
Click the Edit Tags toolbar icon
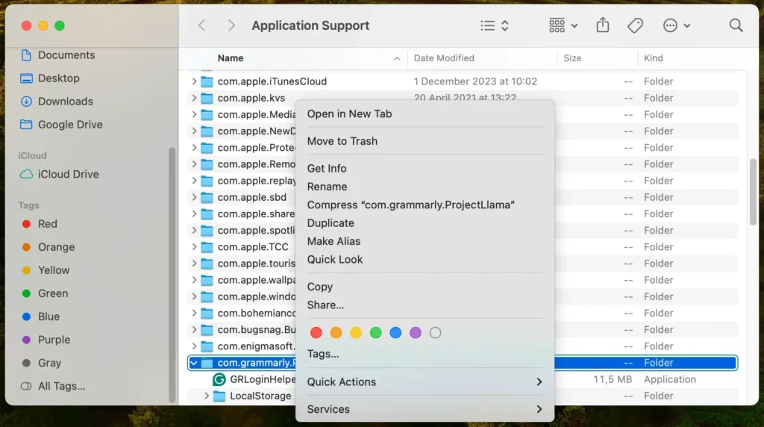pos(635,25)
